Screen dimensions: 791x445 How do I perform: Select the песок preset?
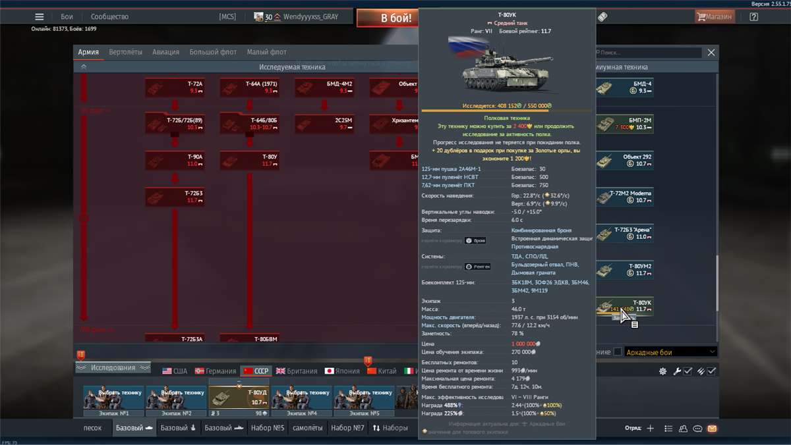93,428
